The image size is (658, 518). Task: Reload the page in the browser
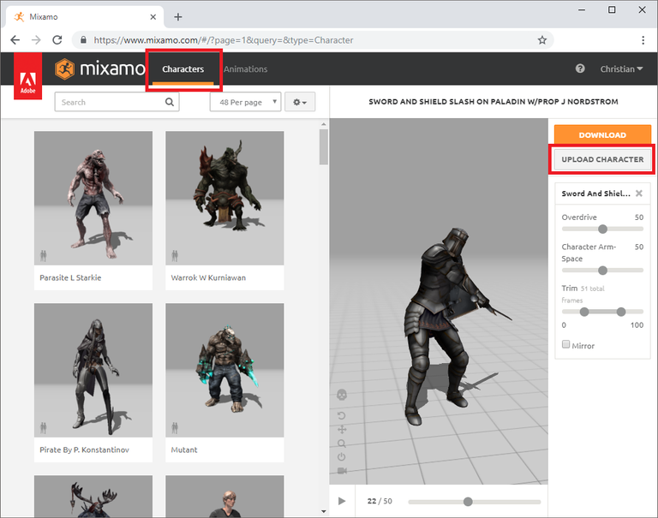coord(57,40)
